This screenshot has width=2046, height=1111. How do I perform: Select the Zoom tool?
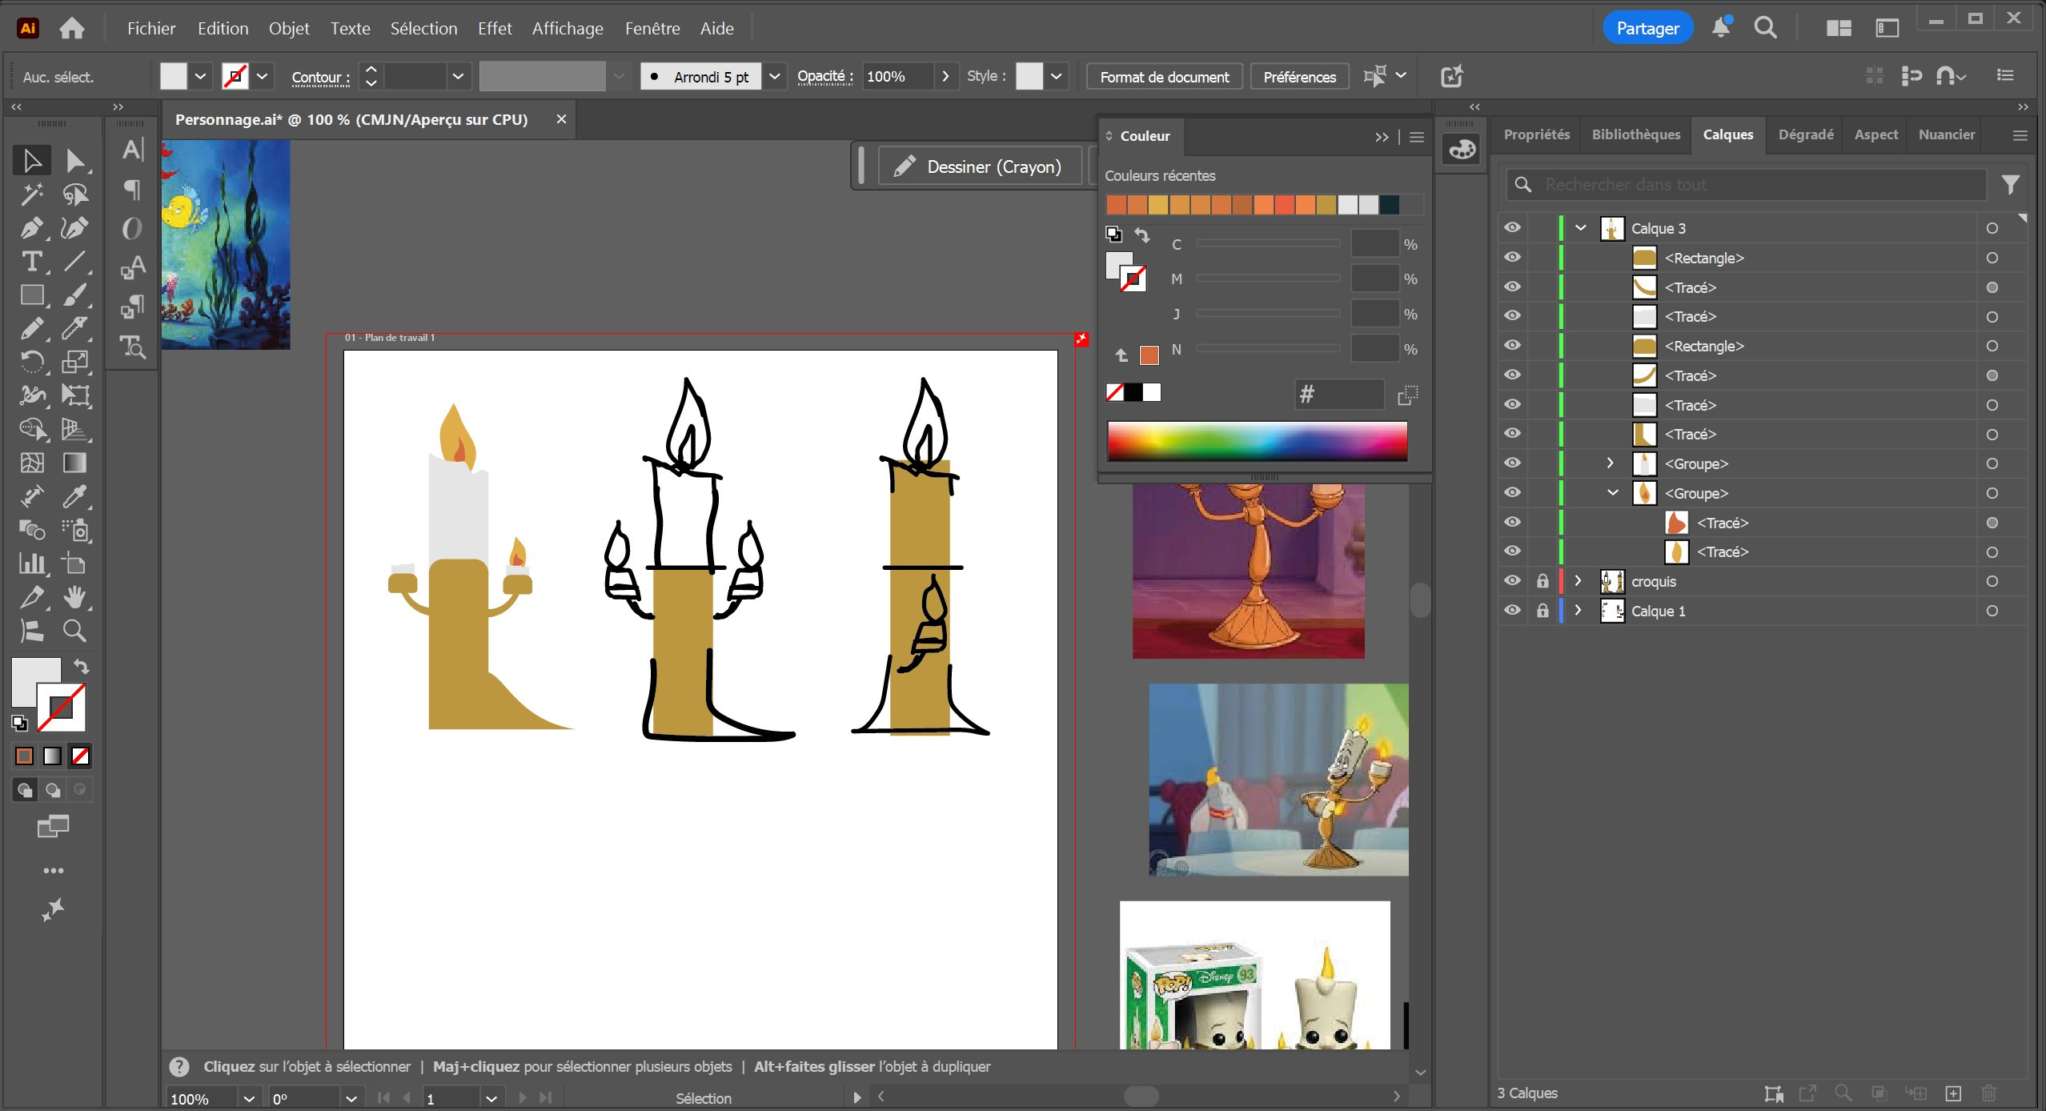(x=74, y=631)
